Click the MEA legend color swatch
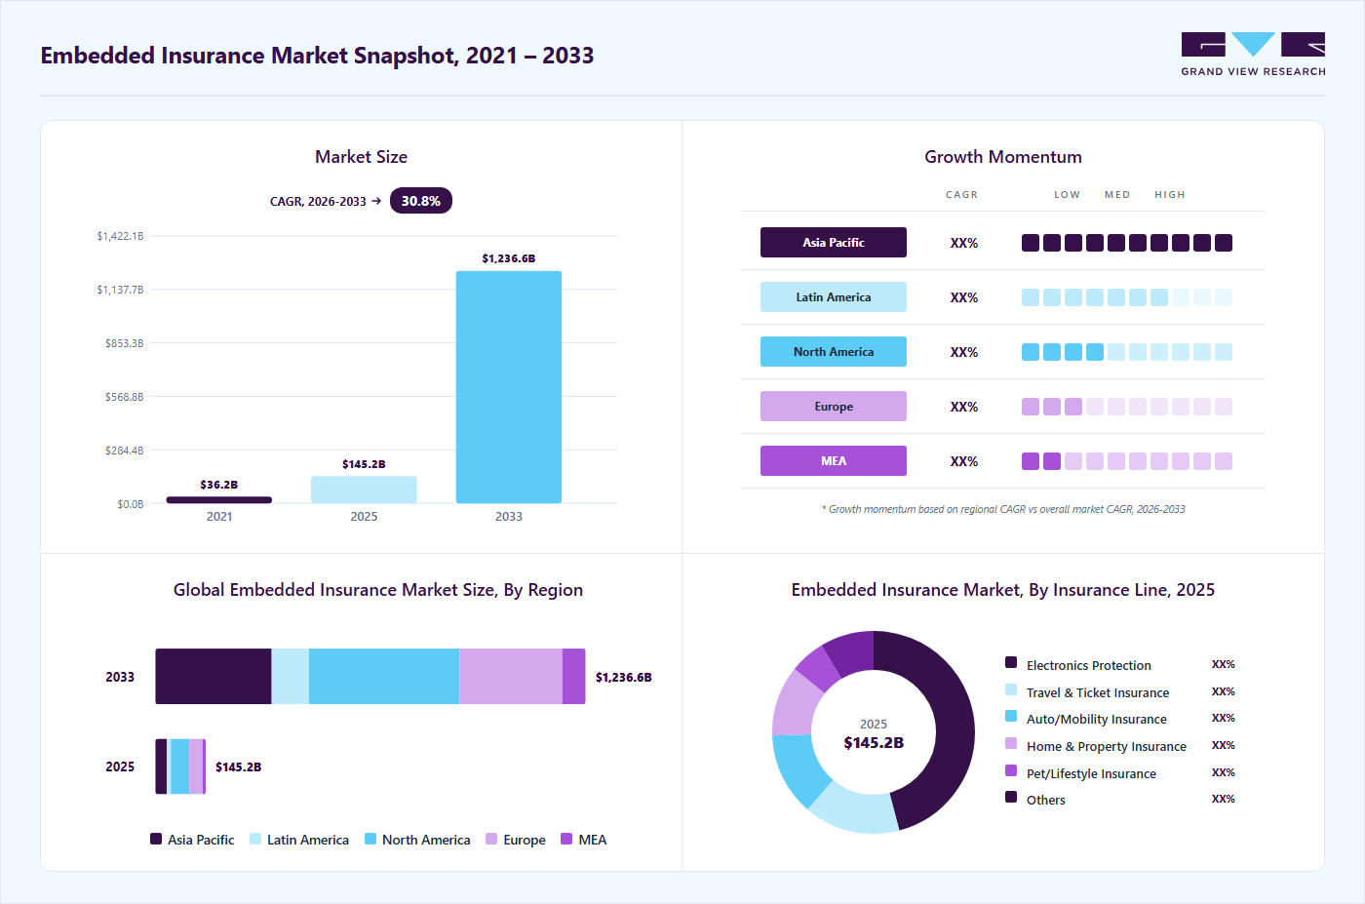 [566, 839]
